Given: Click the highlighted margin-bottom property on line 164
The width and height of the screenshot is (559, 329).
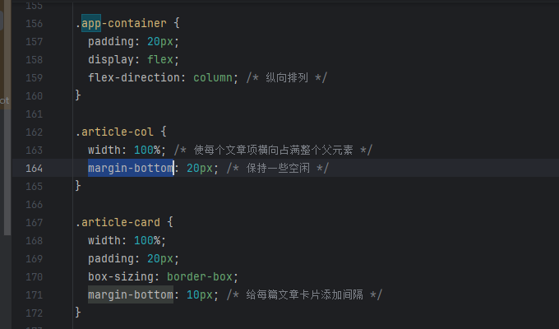Looking at the screenshot, I should tap(131, 168).
